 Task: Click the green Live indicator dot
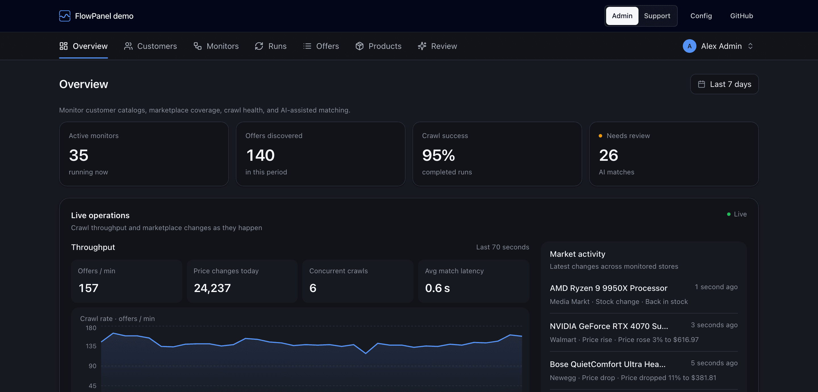click(729, 214)
